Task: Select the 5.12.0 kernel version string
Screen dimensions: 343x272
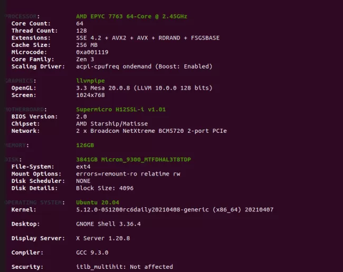Action: [x=175, y=210]
